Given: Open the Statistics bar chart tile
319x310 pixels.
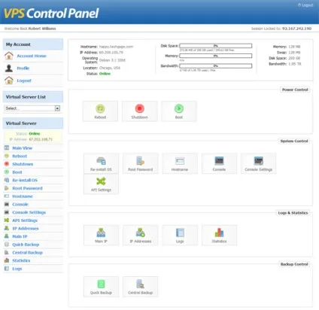Looking at the screenshot, I should click(x=219, y=236).
